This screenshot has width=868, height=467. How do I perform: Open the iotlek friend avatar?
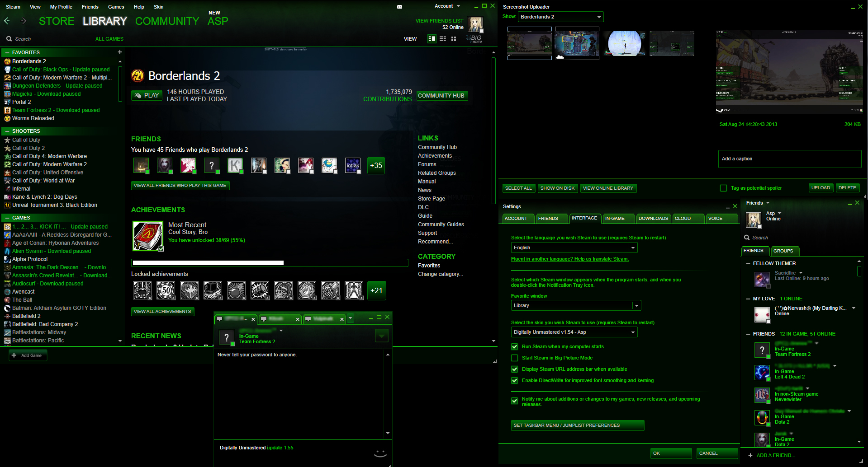coord(353,165)
